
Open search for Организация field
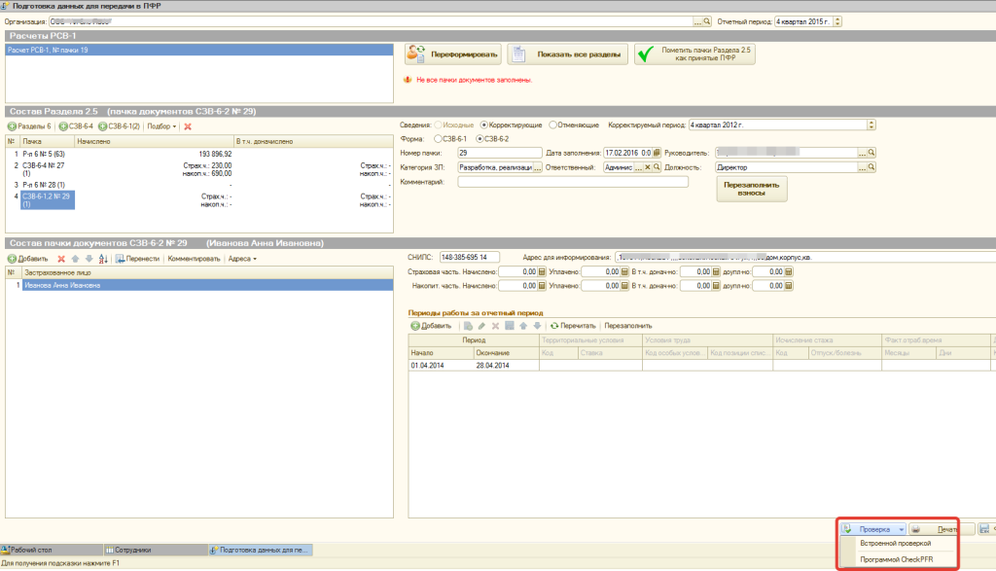pos(707,21)
